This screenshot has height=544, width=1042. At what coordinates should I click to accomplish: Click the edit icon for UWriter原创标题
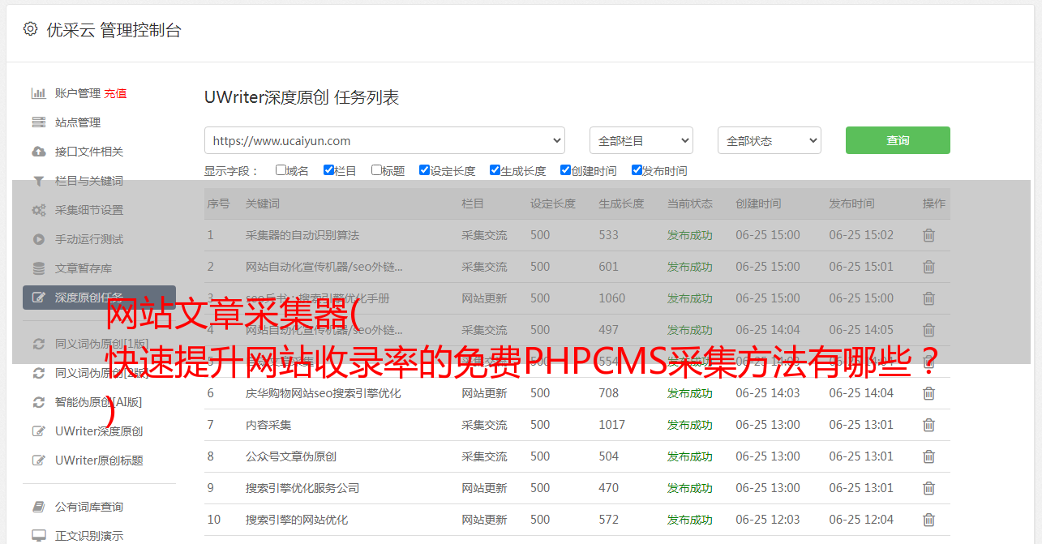[x=38, y=460]
